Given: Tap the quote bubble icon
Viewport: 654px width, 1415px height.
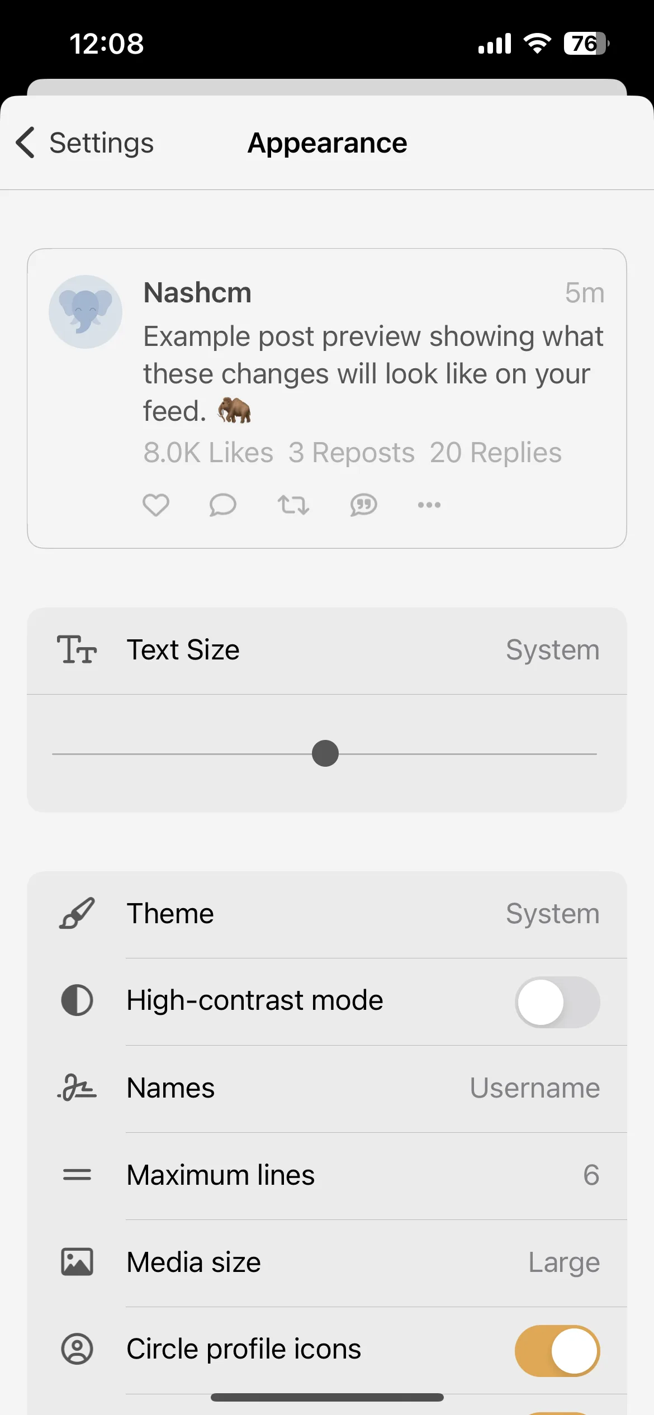Looking at the screenshot, I should [364, 505].
